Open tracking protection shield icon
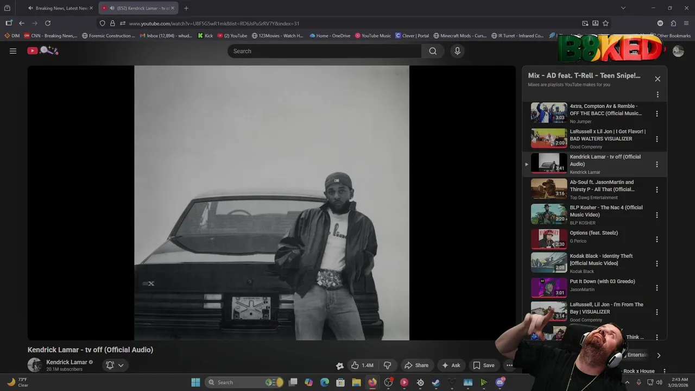Screen dimensions: 695x391 [102, 23]
